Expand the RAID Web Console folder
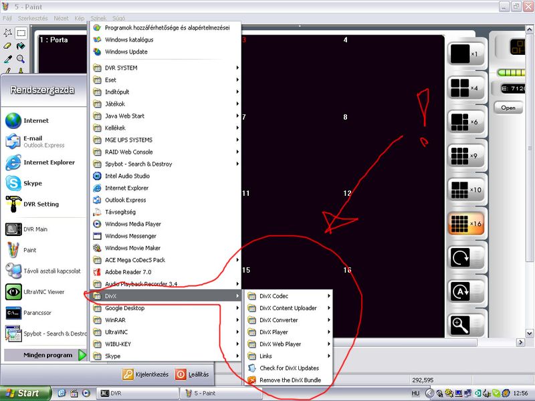This screenshot has height=401, width=535. [x=166, y=152]
